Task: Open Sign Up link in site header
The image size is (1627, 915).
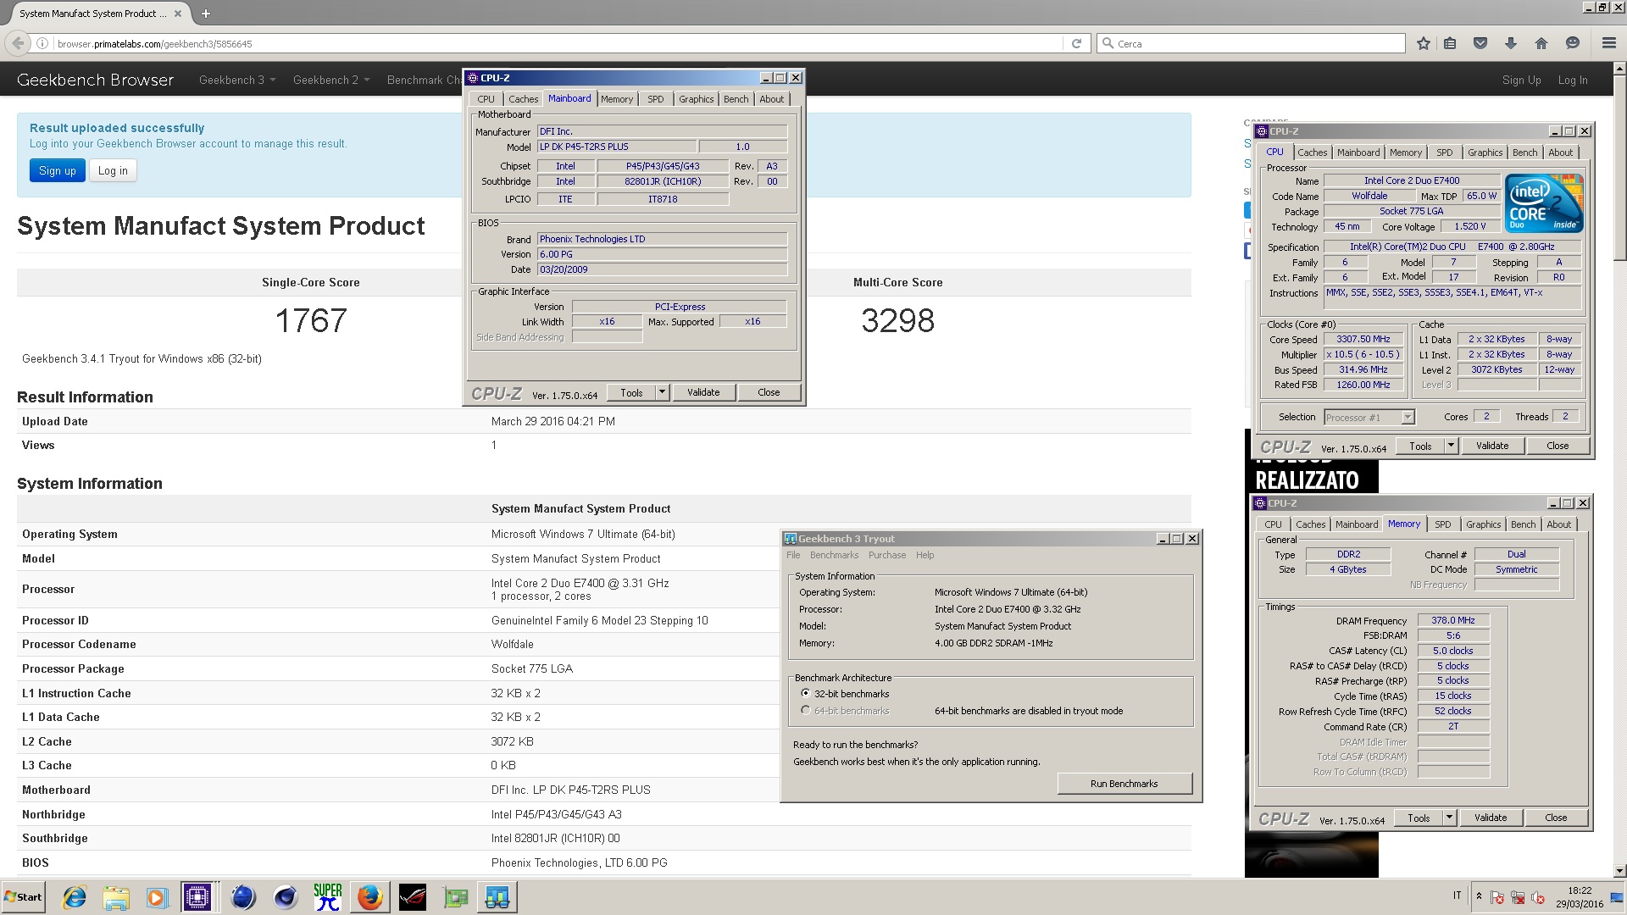Action: tap(1521, 80)
